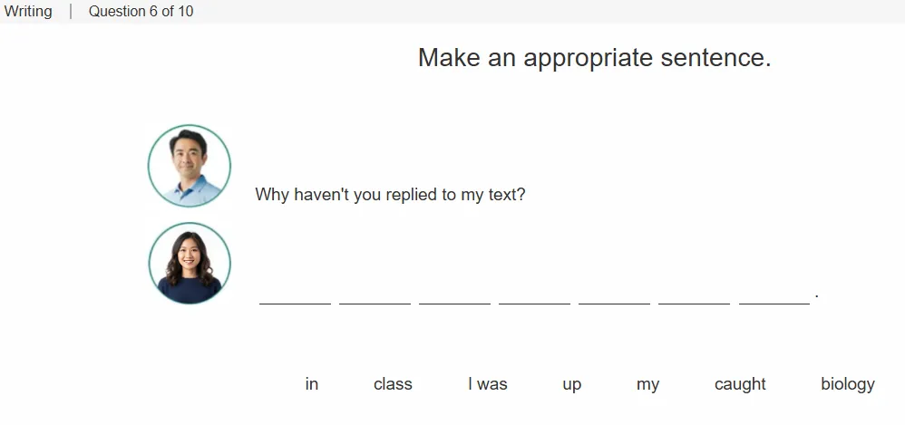Viewport: 905px width, 425px height.
Task: Choose the "caught" word tile
Action: [740, 384]
